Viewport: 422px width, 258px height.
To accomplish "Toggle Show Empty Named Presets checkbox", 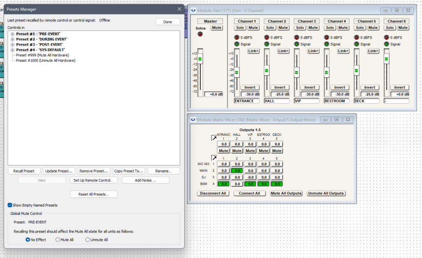I will pos(10,205).
